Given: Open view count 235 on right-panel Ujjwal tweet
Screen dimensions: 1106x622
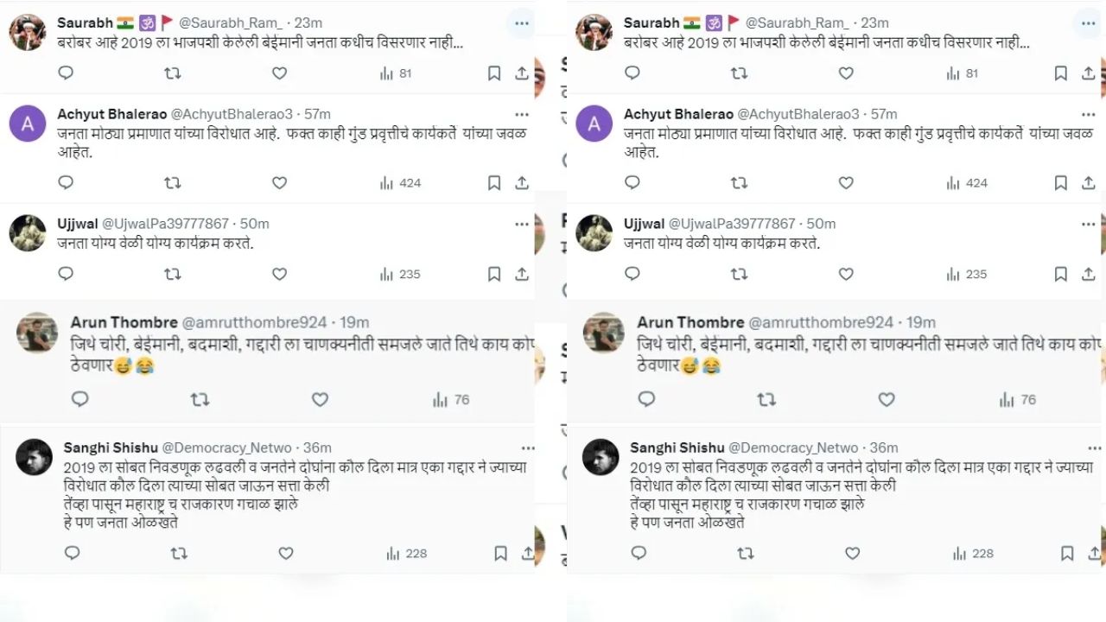Looking at the screenshot, I should [966, 274].
